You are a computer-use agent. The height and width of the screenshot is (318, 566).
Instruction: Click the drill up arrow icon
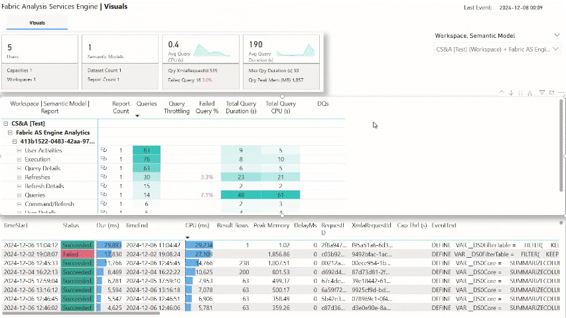click(x=502, y=93)
